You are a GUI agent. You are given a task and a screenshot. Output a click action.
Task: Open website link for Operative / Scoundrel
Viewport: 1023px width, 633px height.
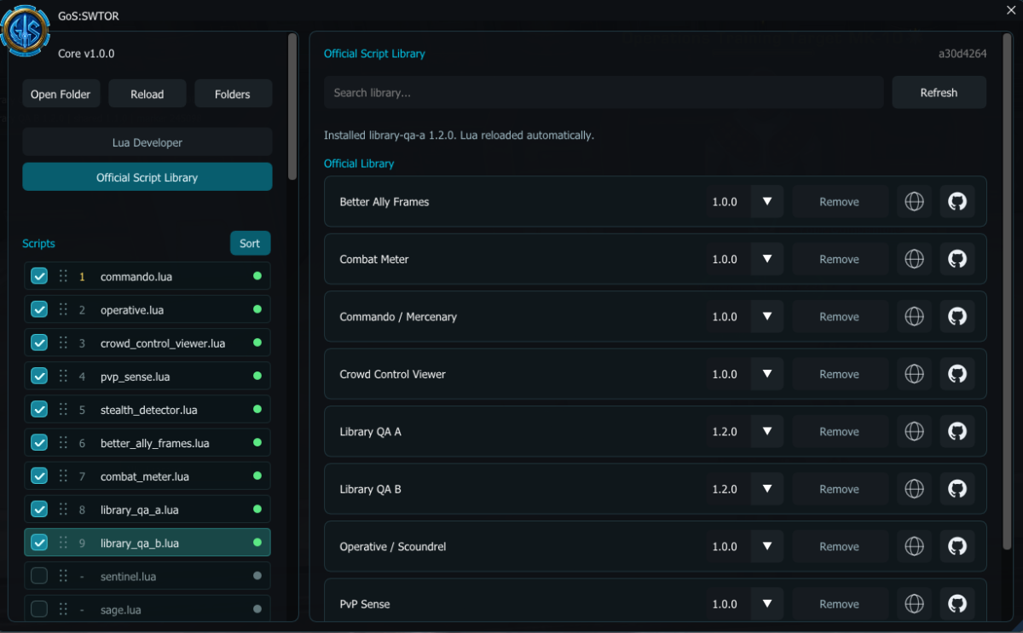[x=914, y=547]
